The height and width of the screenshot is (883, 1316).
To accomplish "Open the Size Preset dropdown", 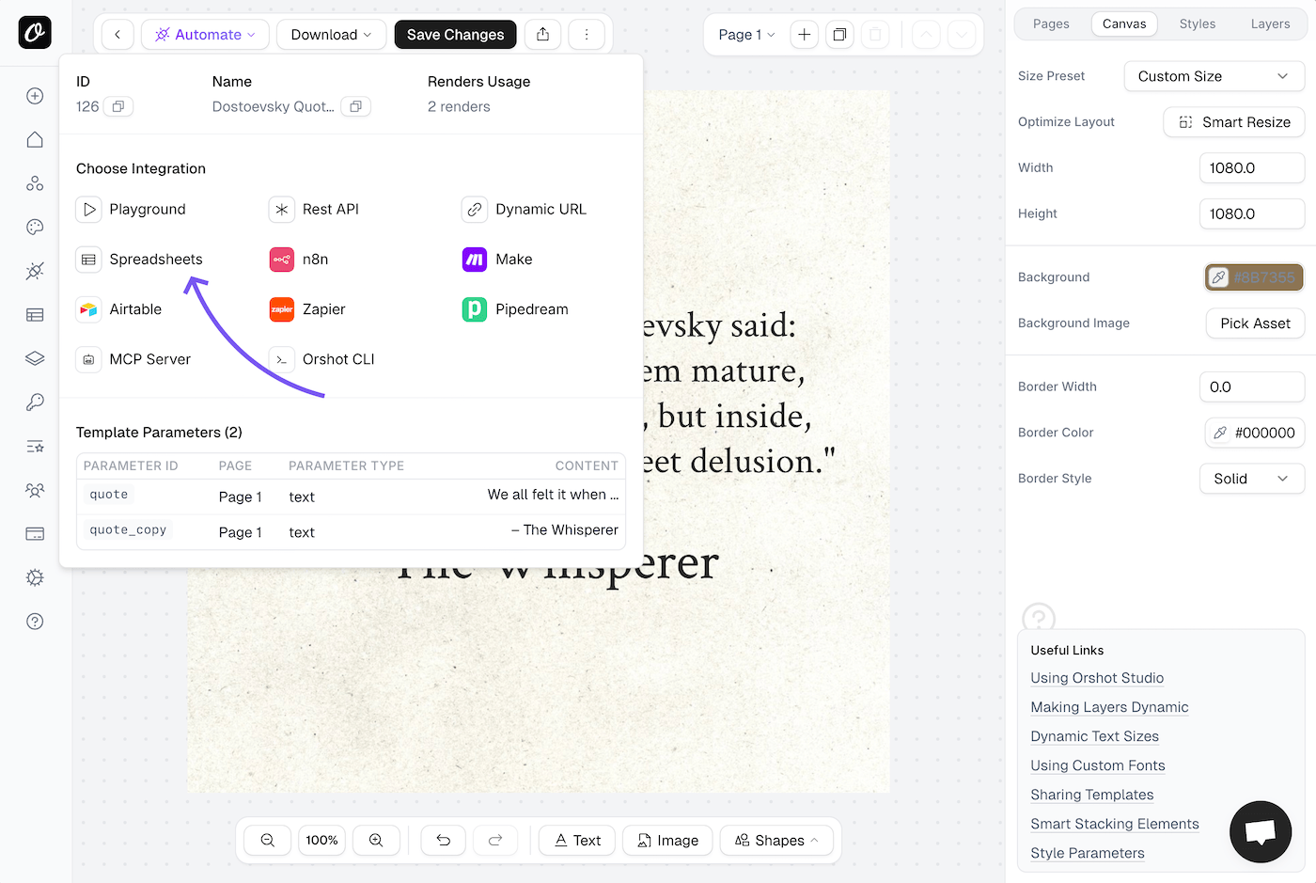I will pyautogui.click(x=1214, y=76).
